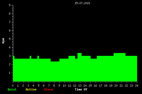Click Kpm value 4 on the y-axis

coord(10,47)
